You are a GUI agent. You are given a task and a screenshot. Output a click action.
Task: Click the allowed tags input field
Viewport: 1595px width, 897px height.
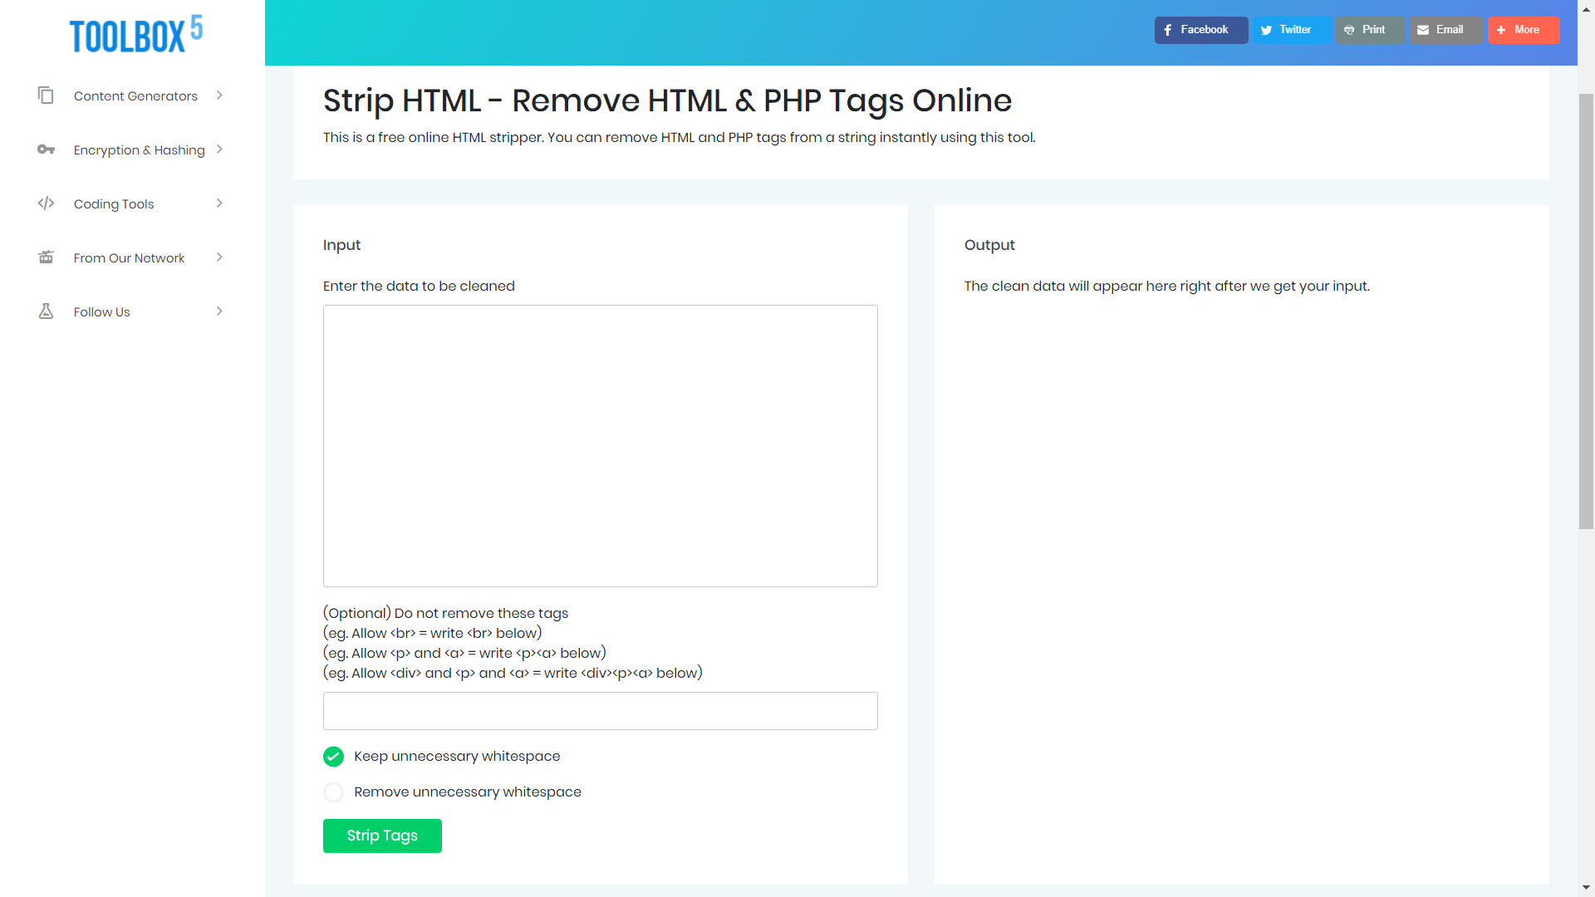600,711
